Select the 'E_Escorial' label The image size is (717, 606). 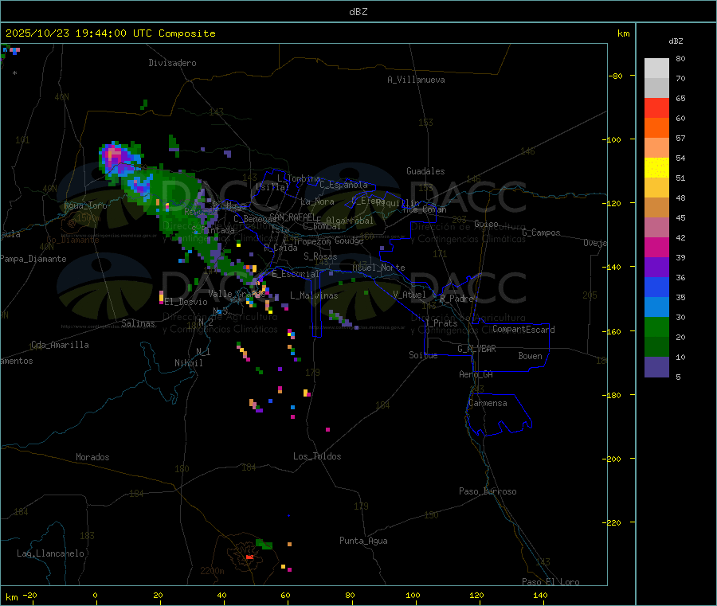pos(296,274)
